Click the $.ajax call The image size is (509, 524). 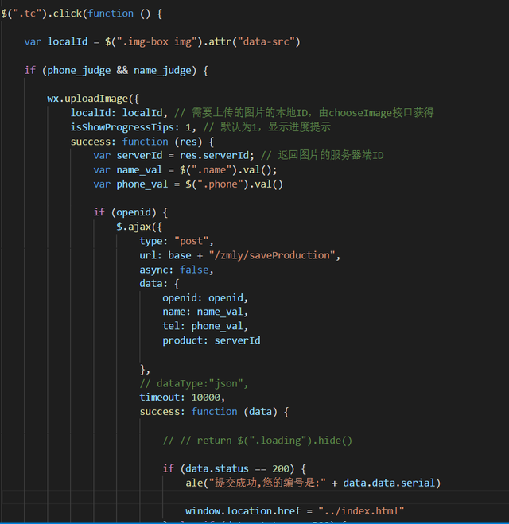pyautogui.click(x=139, y=227)
